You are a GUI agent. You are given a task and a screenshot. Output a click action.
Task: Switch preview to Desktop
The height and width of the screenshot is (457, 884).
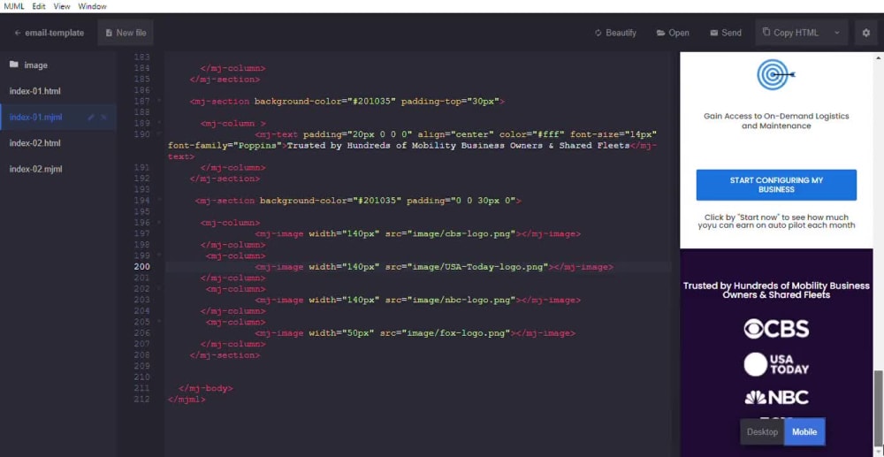[762, 432]
